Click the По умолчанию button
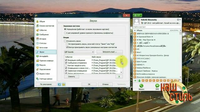Image resolution: width=200 pixels, height=112 pixels. 46,84
